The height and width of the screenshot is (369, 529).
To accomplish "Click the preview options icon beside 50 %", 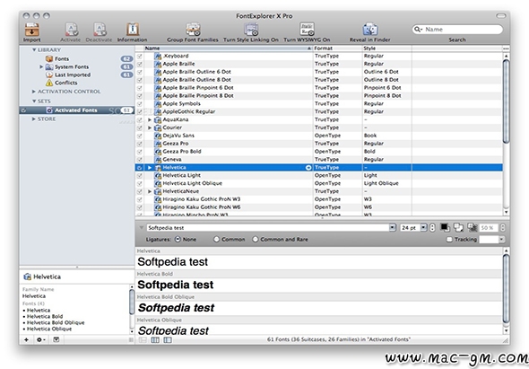I will click(473, 227).
